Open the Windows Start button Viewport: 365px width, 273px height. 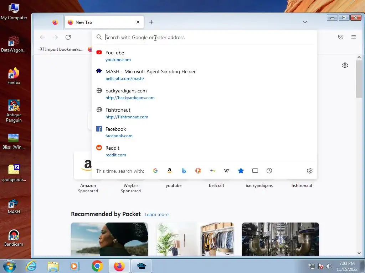(10, 266)
